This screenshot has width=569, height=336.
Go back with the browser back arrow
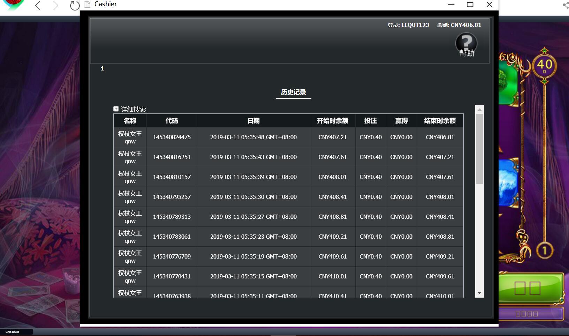38,5
